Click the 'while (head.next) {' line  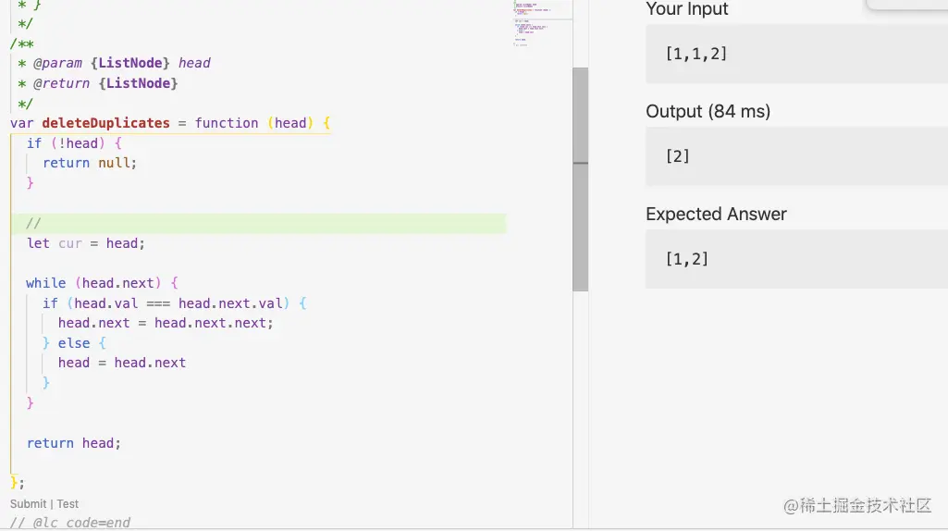102,283
